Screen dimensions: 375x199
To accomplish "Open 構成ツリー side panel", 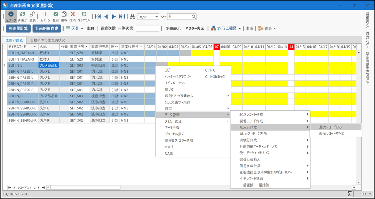I will click(x=367, y=39).
